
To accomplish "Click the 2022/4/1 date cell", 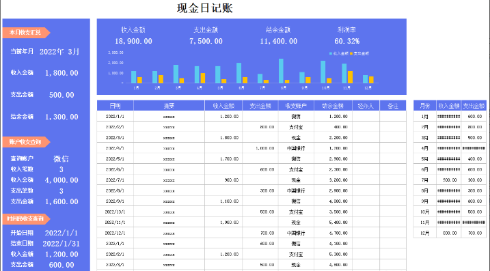I will (115, 148).
